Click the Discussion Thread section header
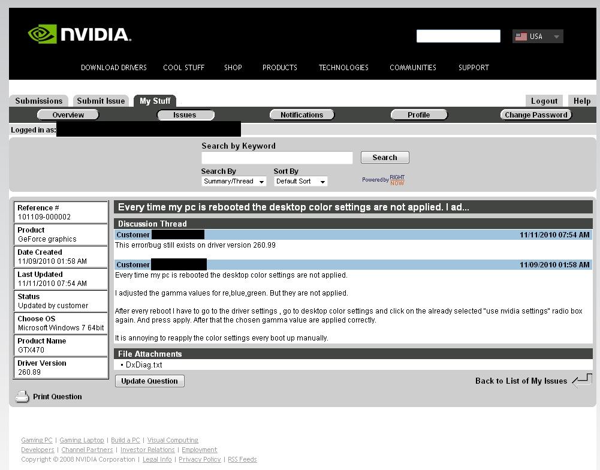Viewport: 600px width, 470px height. (x=353, y=224)
